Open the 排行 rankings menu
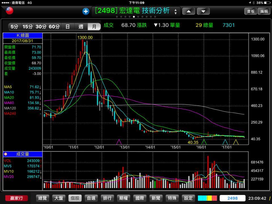Screen dimensions: 272x204 [107, 198]
